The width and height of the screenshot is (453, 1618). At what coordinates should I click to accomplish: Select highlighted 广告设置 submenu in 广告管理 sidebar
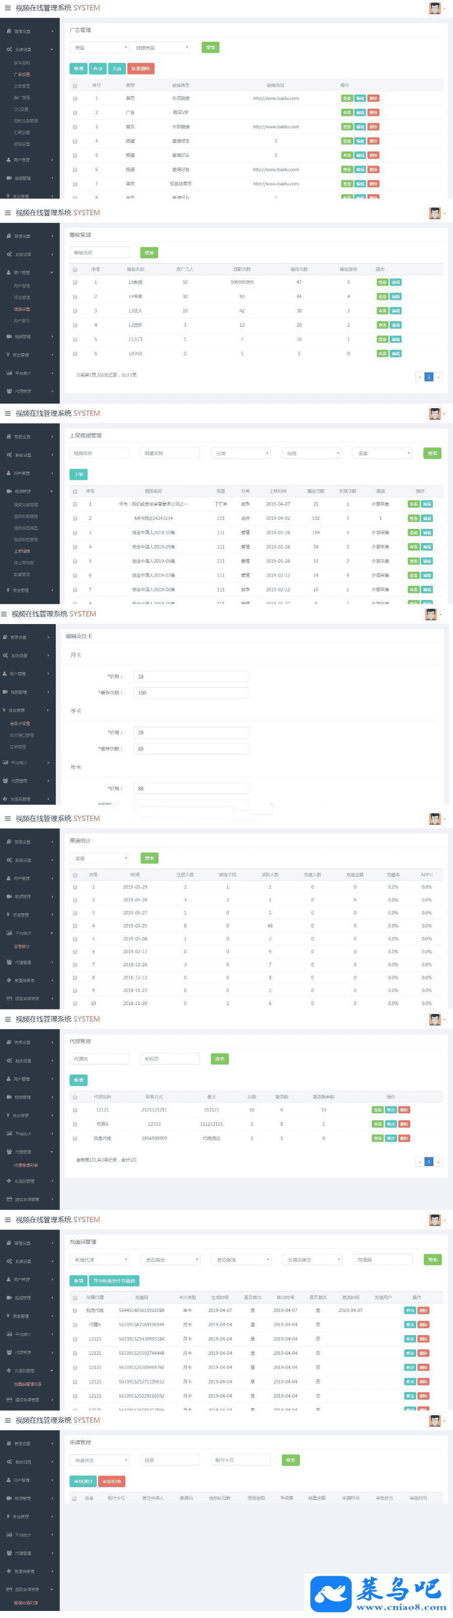coord(22,75)
